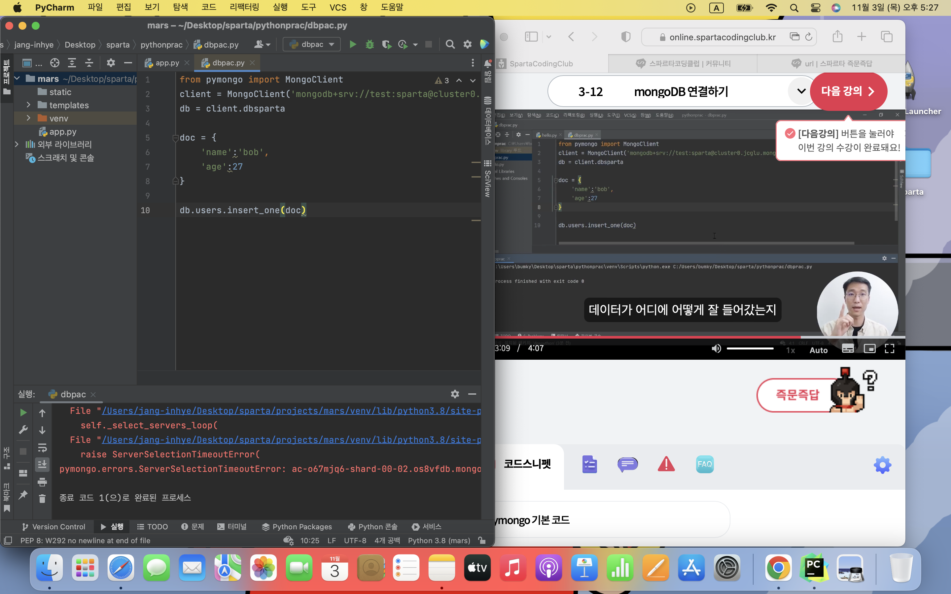Viewport: 951px width, 594px height.
Task: Adjust the video volume slider
Action: tap(750, 348)
